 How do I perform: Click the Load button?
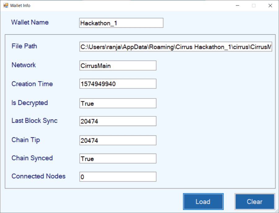point(203,202)
